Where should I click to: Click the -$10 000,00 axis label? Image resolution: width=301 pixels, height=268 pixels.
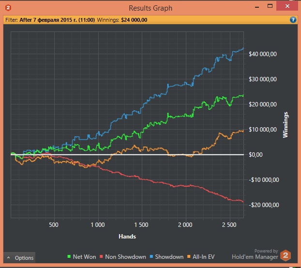click(x=264, y=180)
